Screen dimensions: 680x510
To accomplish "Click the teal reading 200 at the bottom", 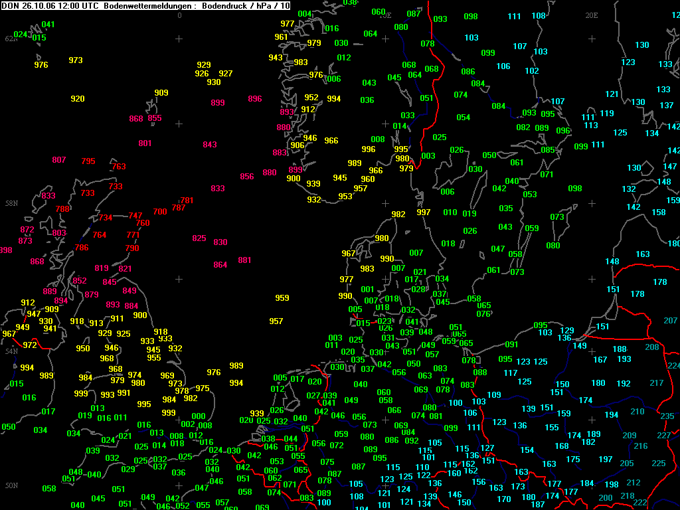I will [606, 498].
